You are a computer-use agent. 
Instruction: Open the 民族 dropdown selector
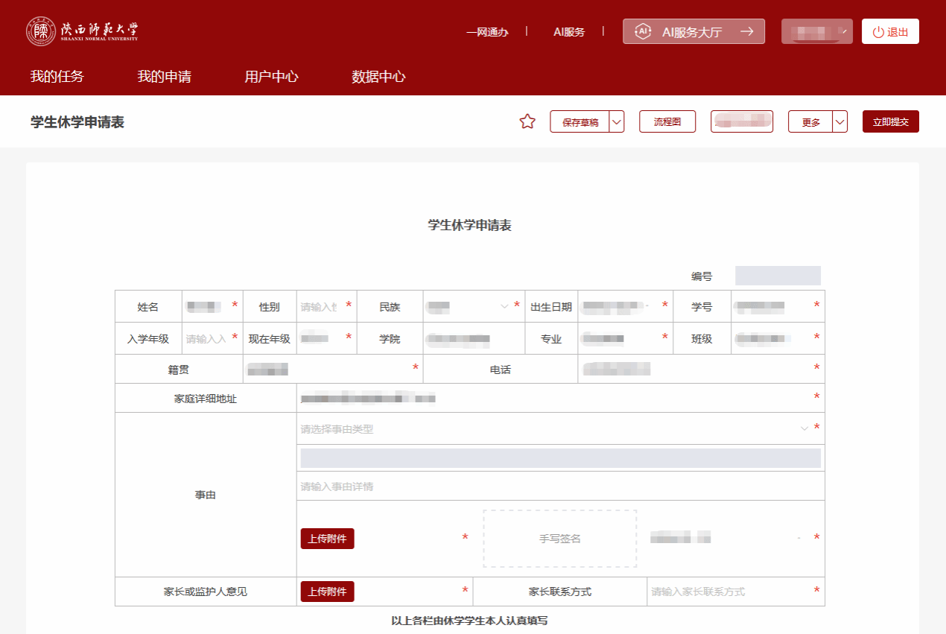coord(468,306)
